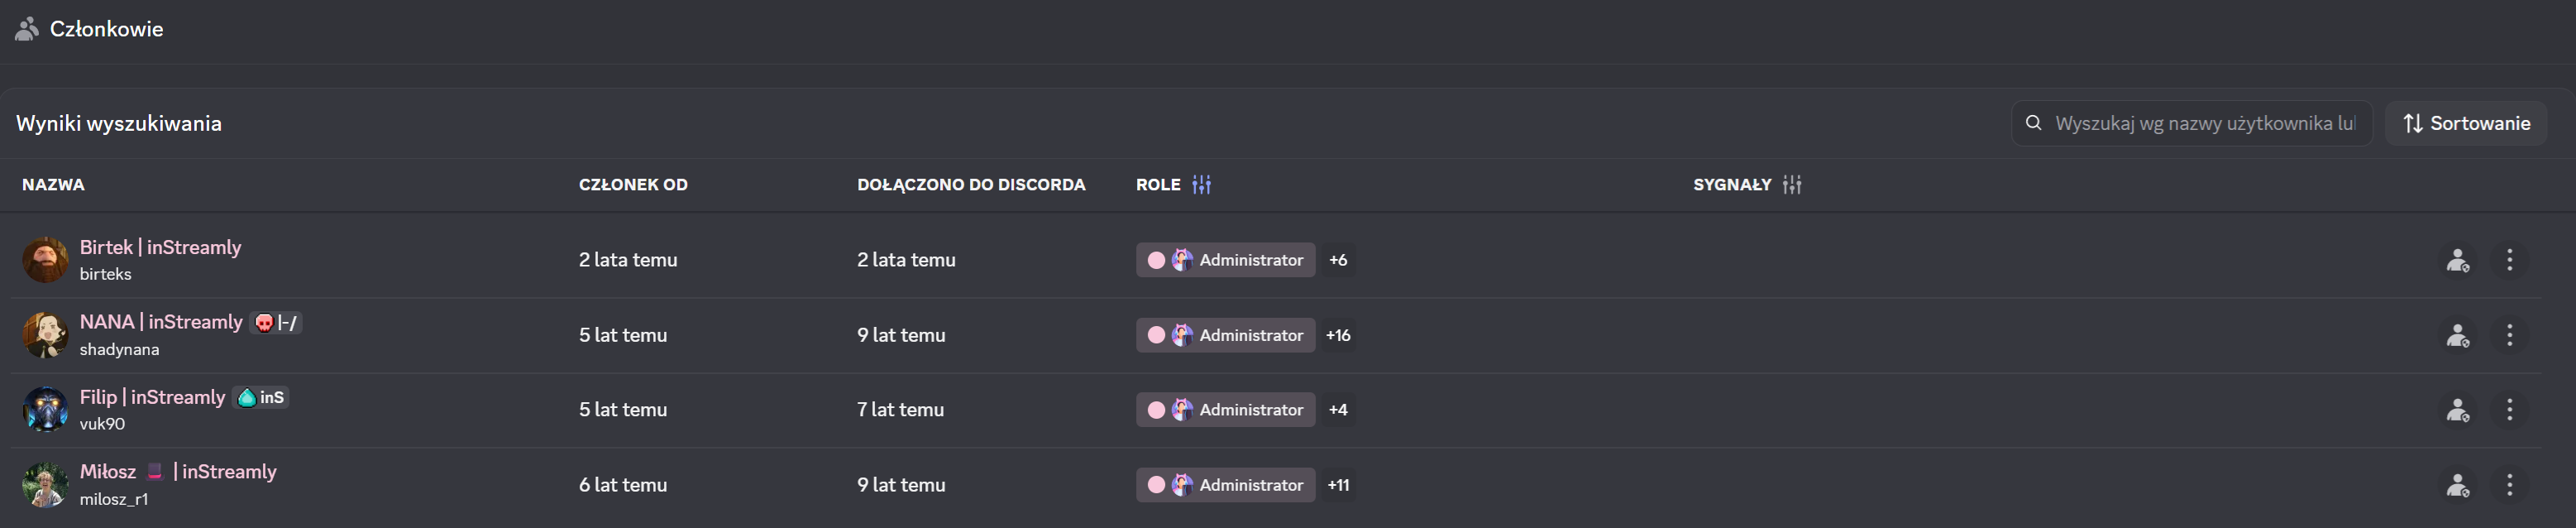Open the Sortowanie menu
2576x528 pixels.
click(x=2467, y=123)
